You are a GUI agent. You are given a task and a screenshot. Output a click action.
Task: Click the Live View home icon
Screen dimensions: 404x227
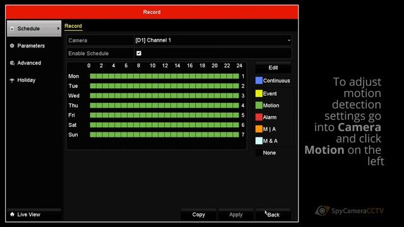pos(12,214)
